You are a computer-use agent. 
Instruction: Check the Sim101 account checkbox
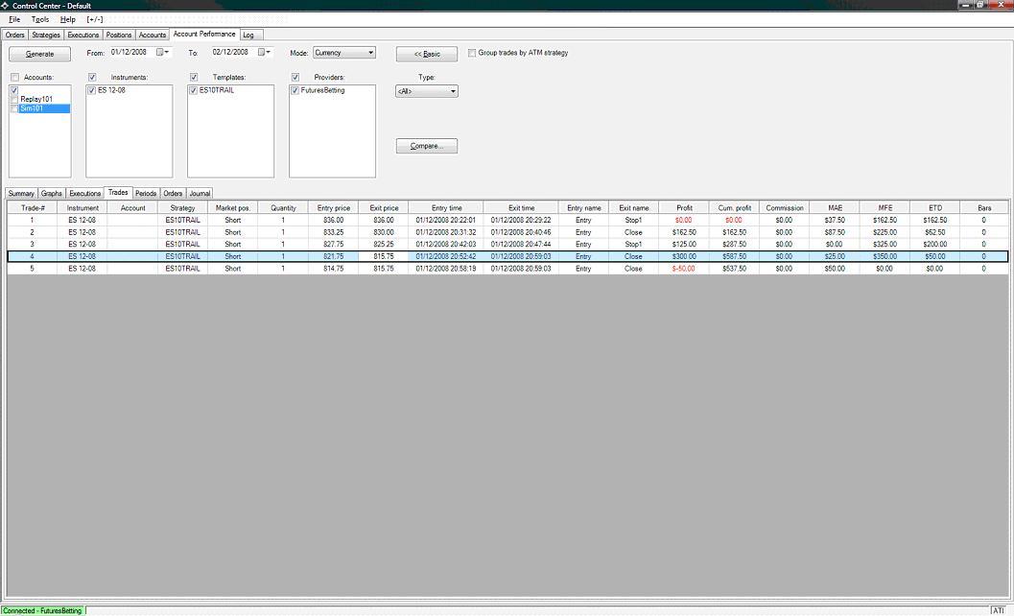(14, 108)
